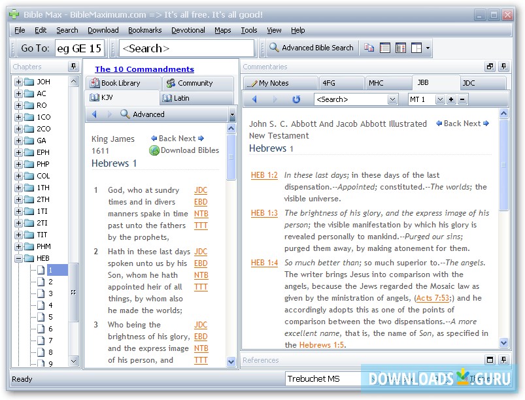Open The 10 Commandments link
525x400 pixels.
144,69
